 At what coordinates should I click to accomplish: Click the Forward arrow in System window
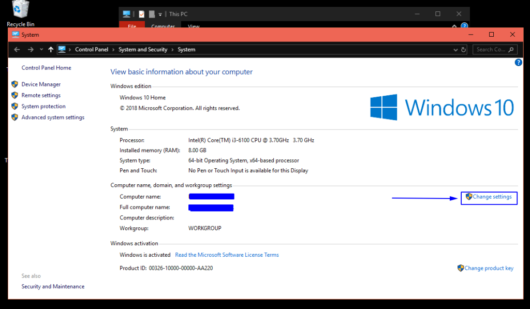coord(31,50)
